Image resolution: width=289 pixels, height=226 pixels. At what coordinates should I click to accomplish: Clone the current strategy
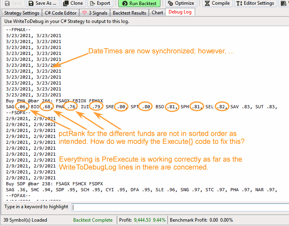[73, 4]
